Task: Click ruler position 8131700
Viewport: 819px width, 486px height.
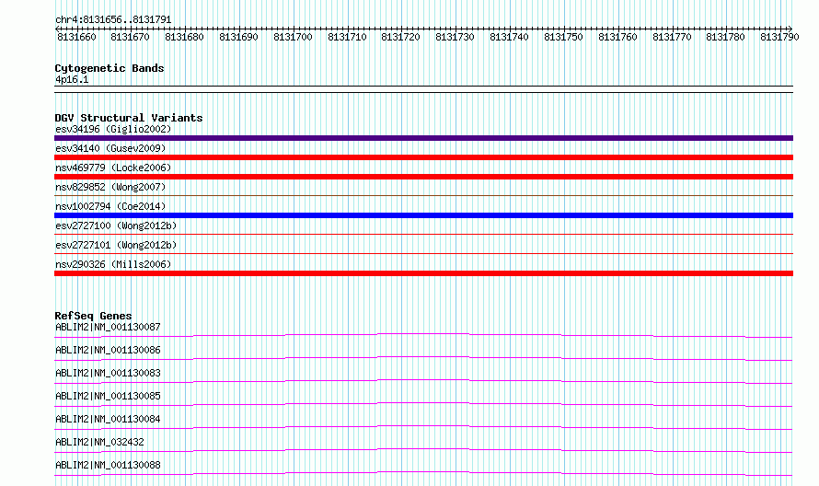Action: (293, 37)
